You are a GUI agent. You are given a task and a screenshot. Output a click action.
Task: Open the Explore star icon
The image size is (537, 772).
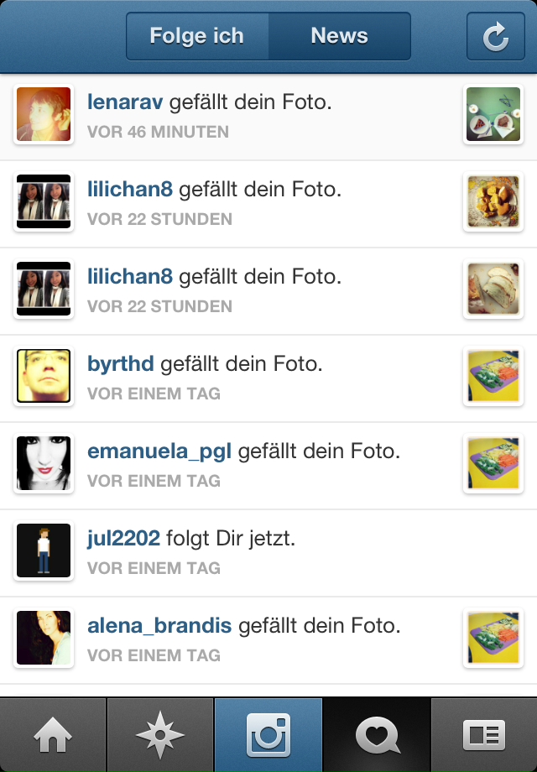tap(160, 734)
